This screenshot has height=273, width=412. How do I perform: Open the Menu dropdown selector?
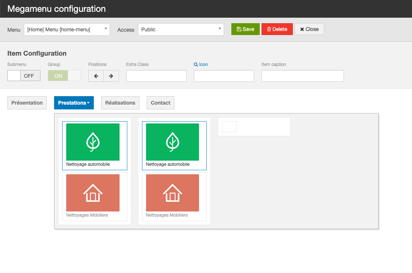(67, 29)
